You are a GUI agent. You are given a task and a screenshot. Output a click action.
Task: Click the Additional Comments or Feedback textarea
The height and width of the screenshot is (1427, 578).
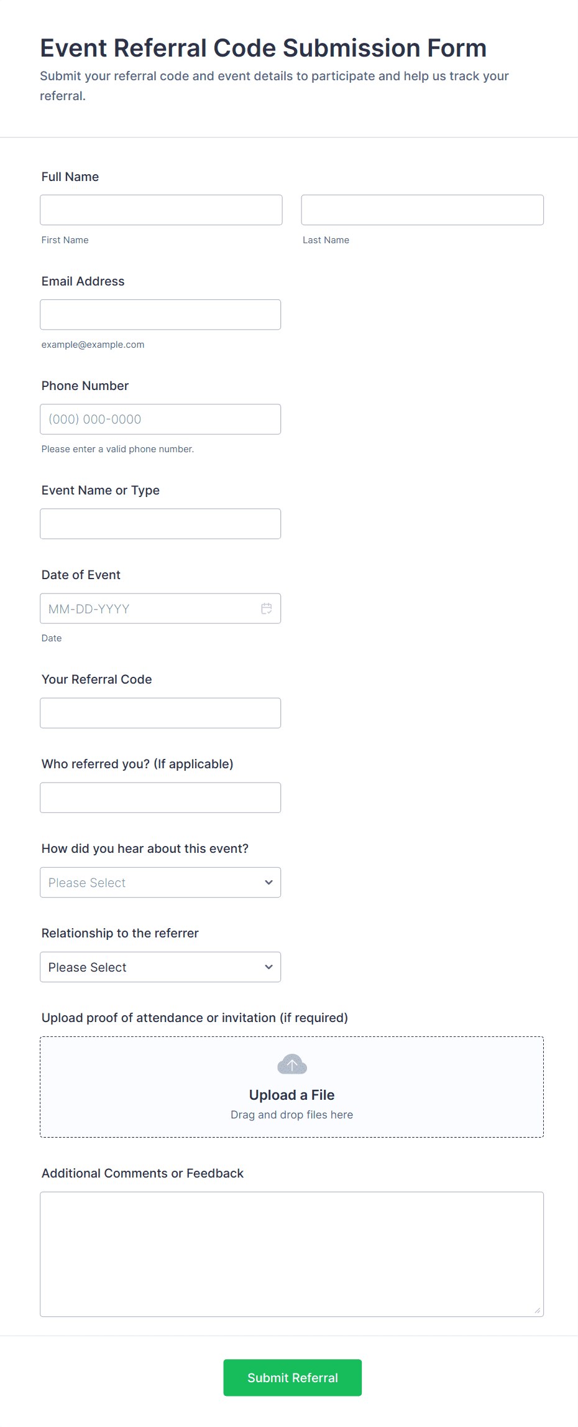pos(291,1253)
